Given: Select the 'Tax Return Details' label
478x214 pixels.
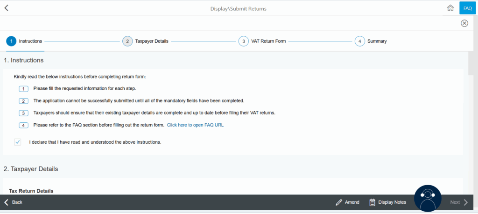Looking at the screenshot, I should pyautogui.click(x=31, y=191).
